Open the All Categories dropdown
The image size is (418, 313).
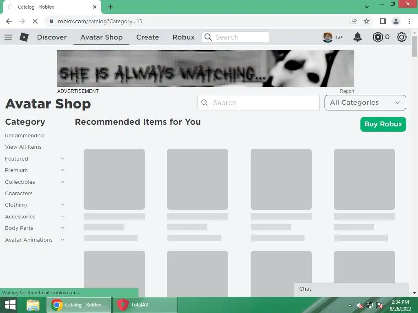(x=365, y=102)
